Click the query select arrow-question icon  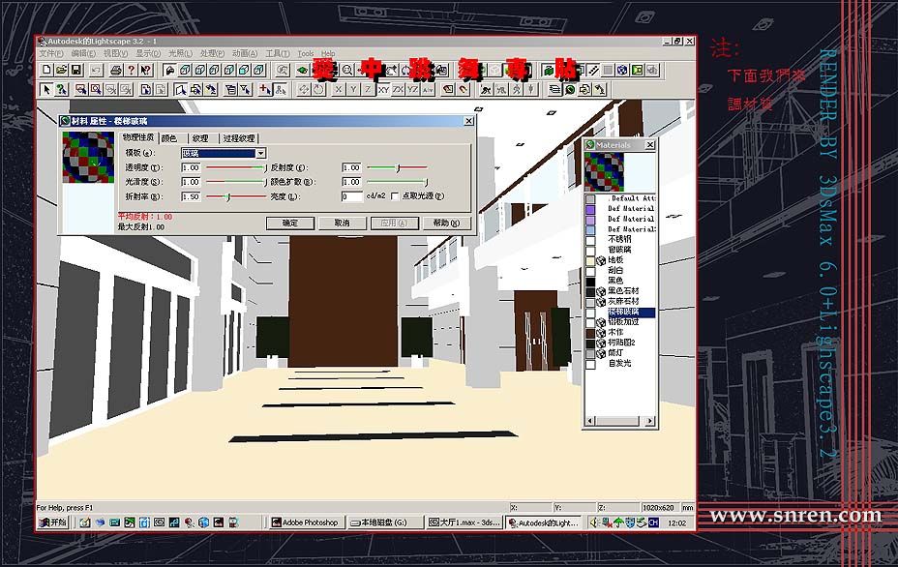(x=61, y=89)
